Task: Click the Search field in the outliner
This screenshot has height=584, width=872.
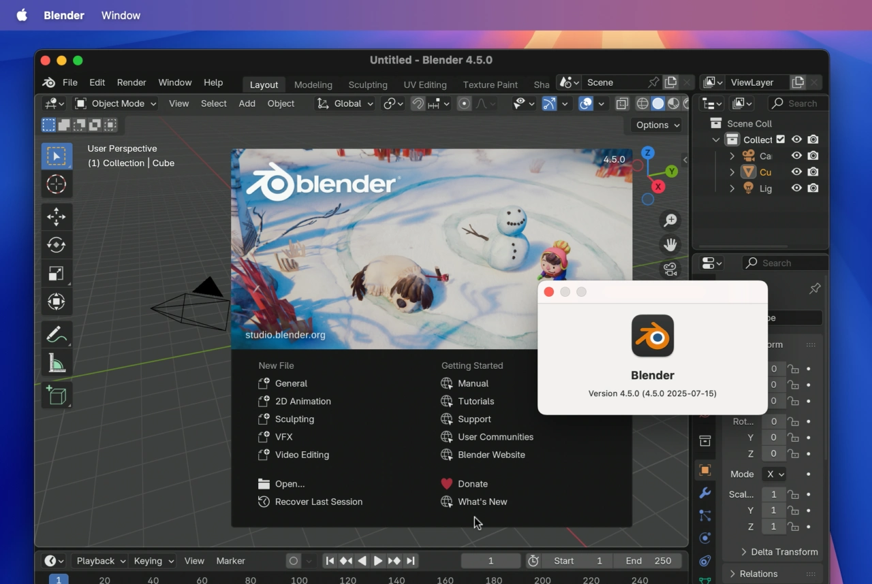Action: 801,103
